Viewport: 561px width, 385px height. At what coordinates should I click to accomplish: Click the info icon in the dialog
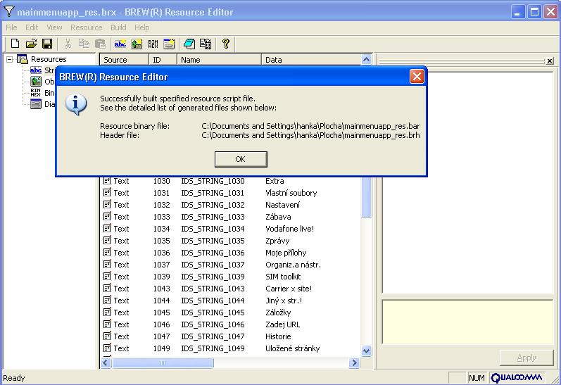click(x=76, y=104)
